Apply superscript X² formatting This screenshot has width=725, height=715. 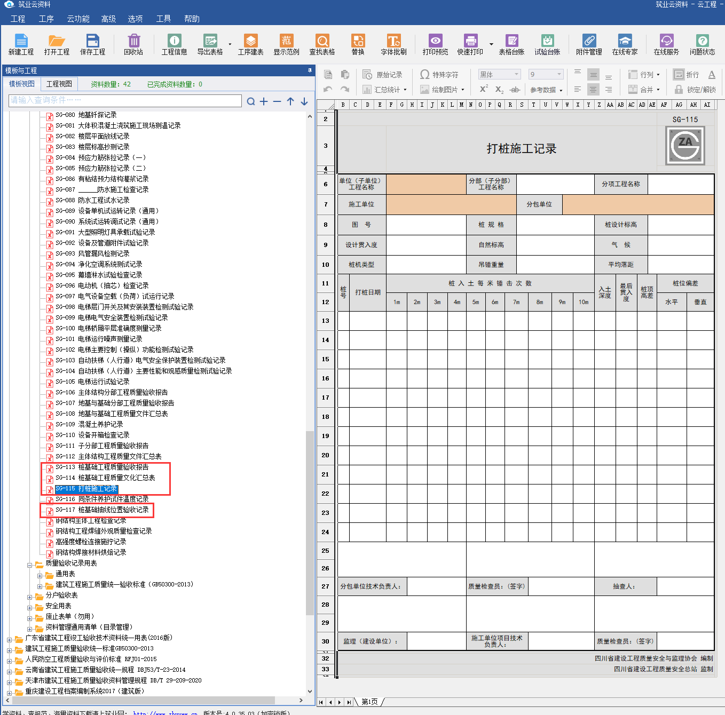point(484,89)
